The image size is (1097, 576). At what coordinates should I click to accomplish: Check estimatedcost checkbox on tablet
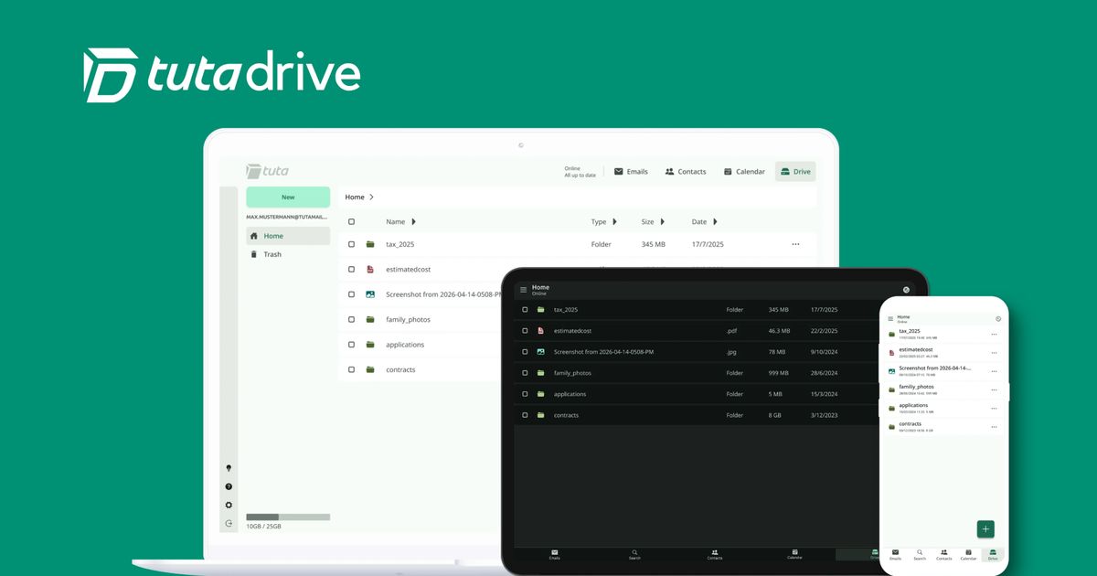point(525,331)
